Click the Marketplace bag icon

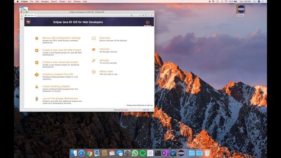[x=37, y=99]
